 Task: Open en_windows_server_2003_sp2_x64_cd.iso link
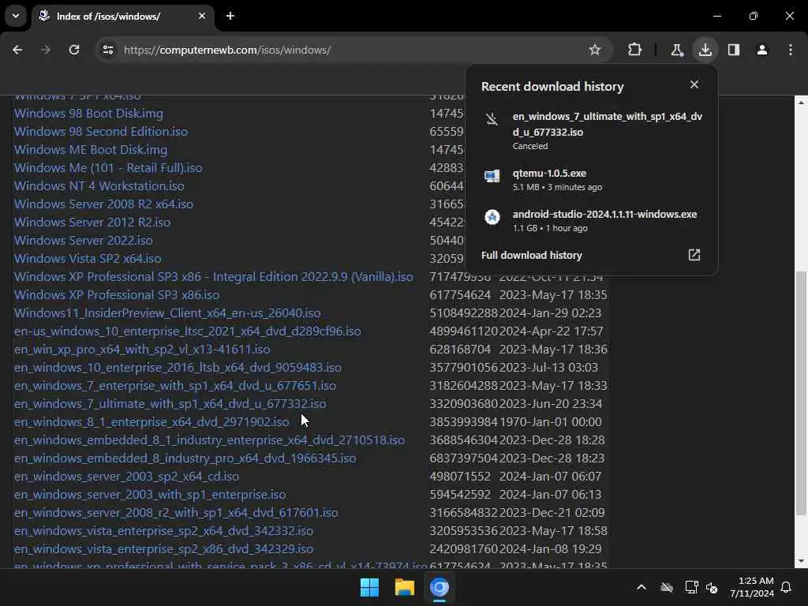point(127,476)
